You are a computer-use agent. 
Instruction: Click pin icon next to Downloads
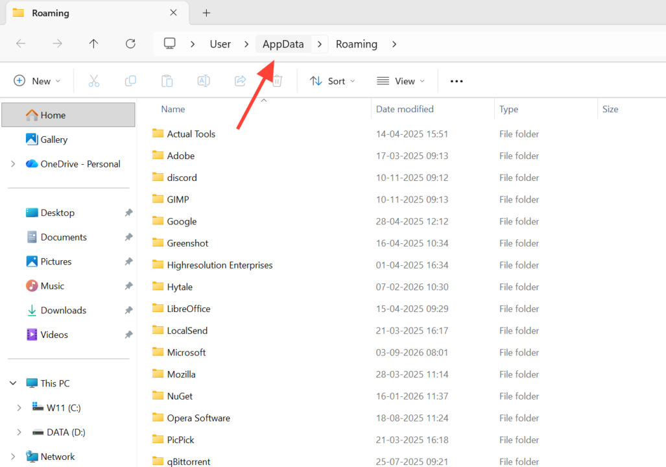[x=128, y=311]
